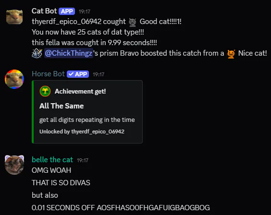Click the Cat Bot username

(x=44, y=11)
